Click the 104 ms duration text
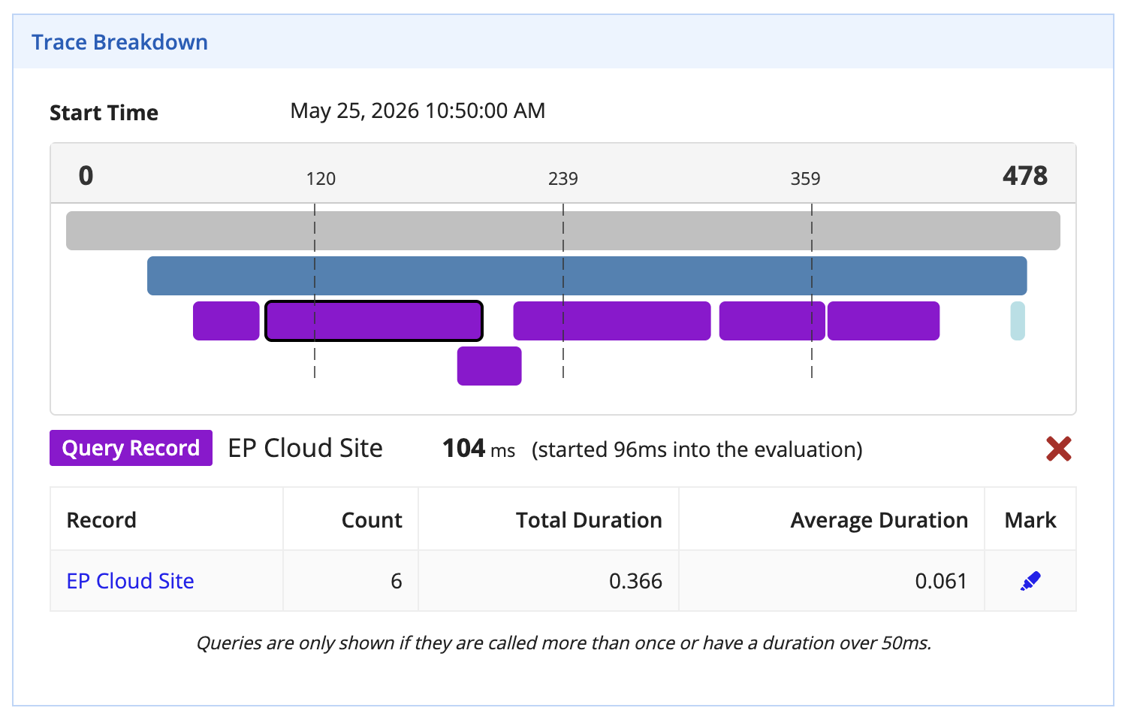 479,449
